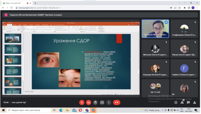The height and width of the screenshot is (114, 201).
Task: Open the Activities icon in Meet
Action: [x=195, y=103]
